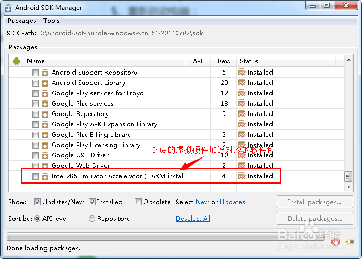Screen dimensions: 362x259
Task: Click package icon for Google Play APK Expansion Library
Action: (45, 125)
